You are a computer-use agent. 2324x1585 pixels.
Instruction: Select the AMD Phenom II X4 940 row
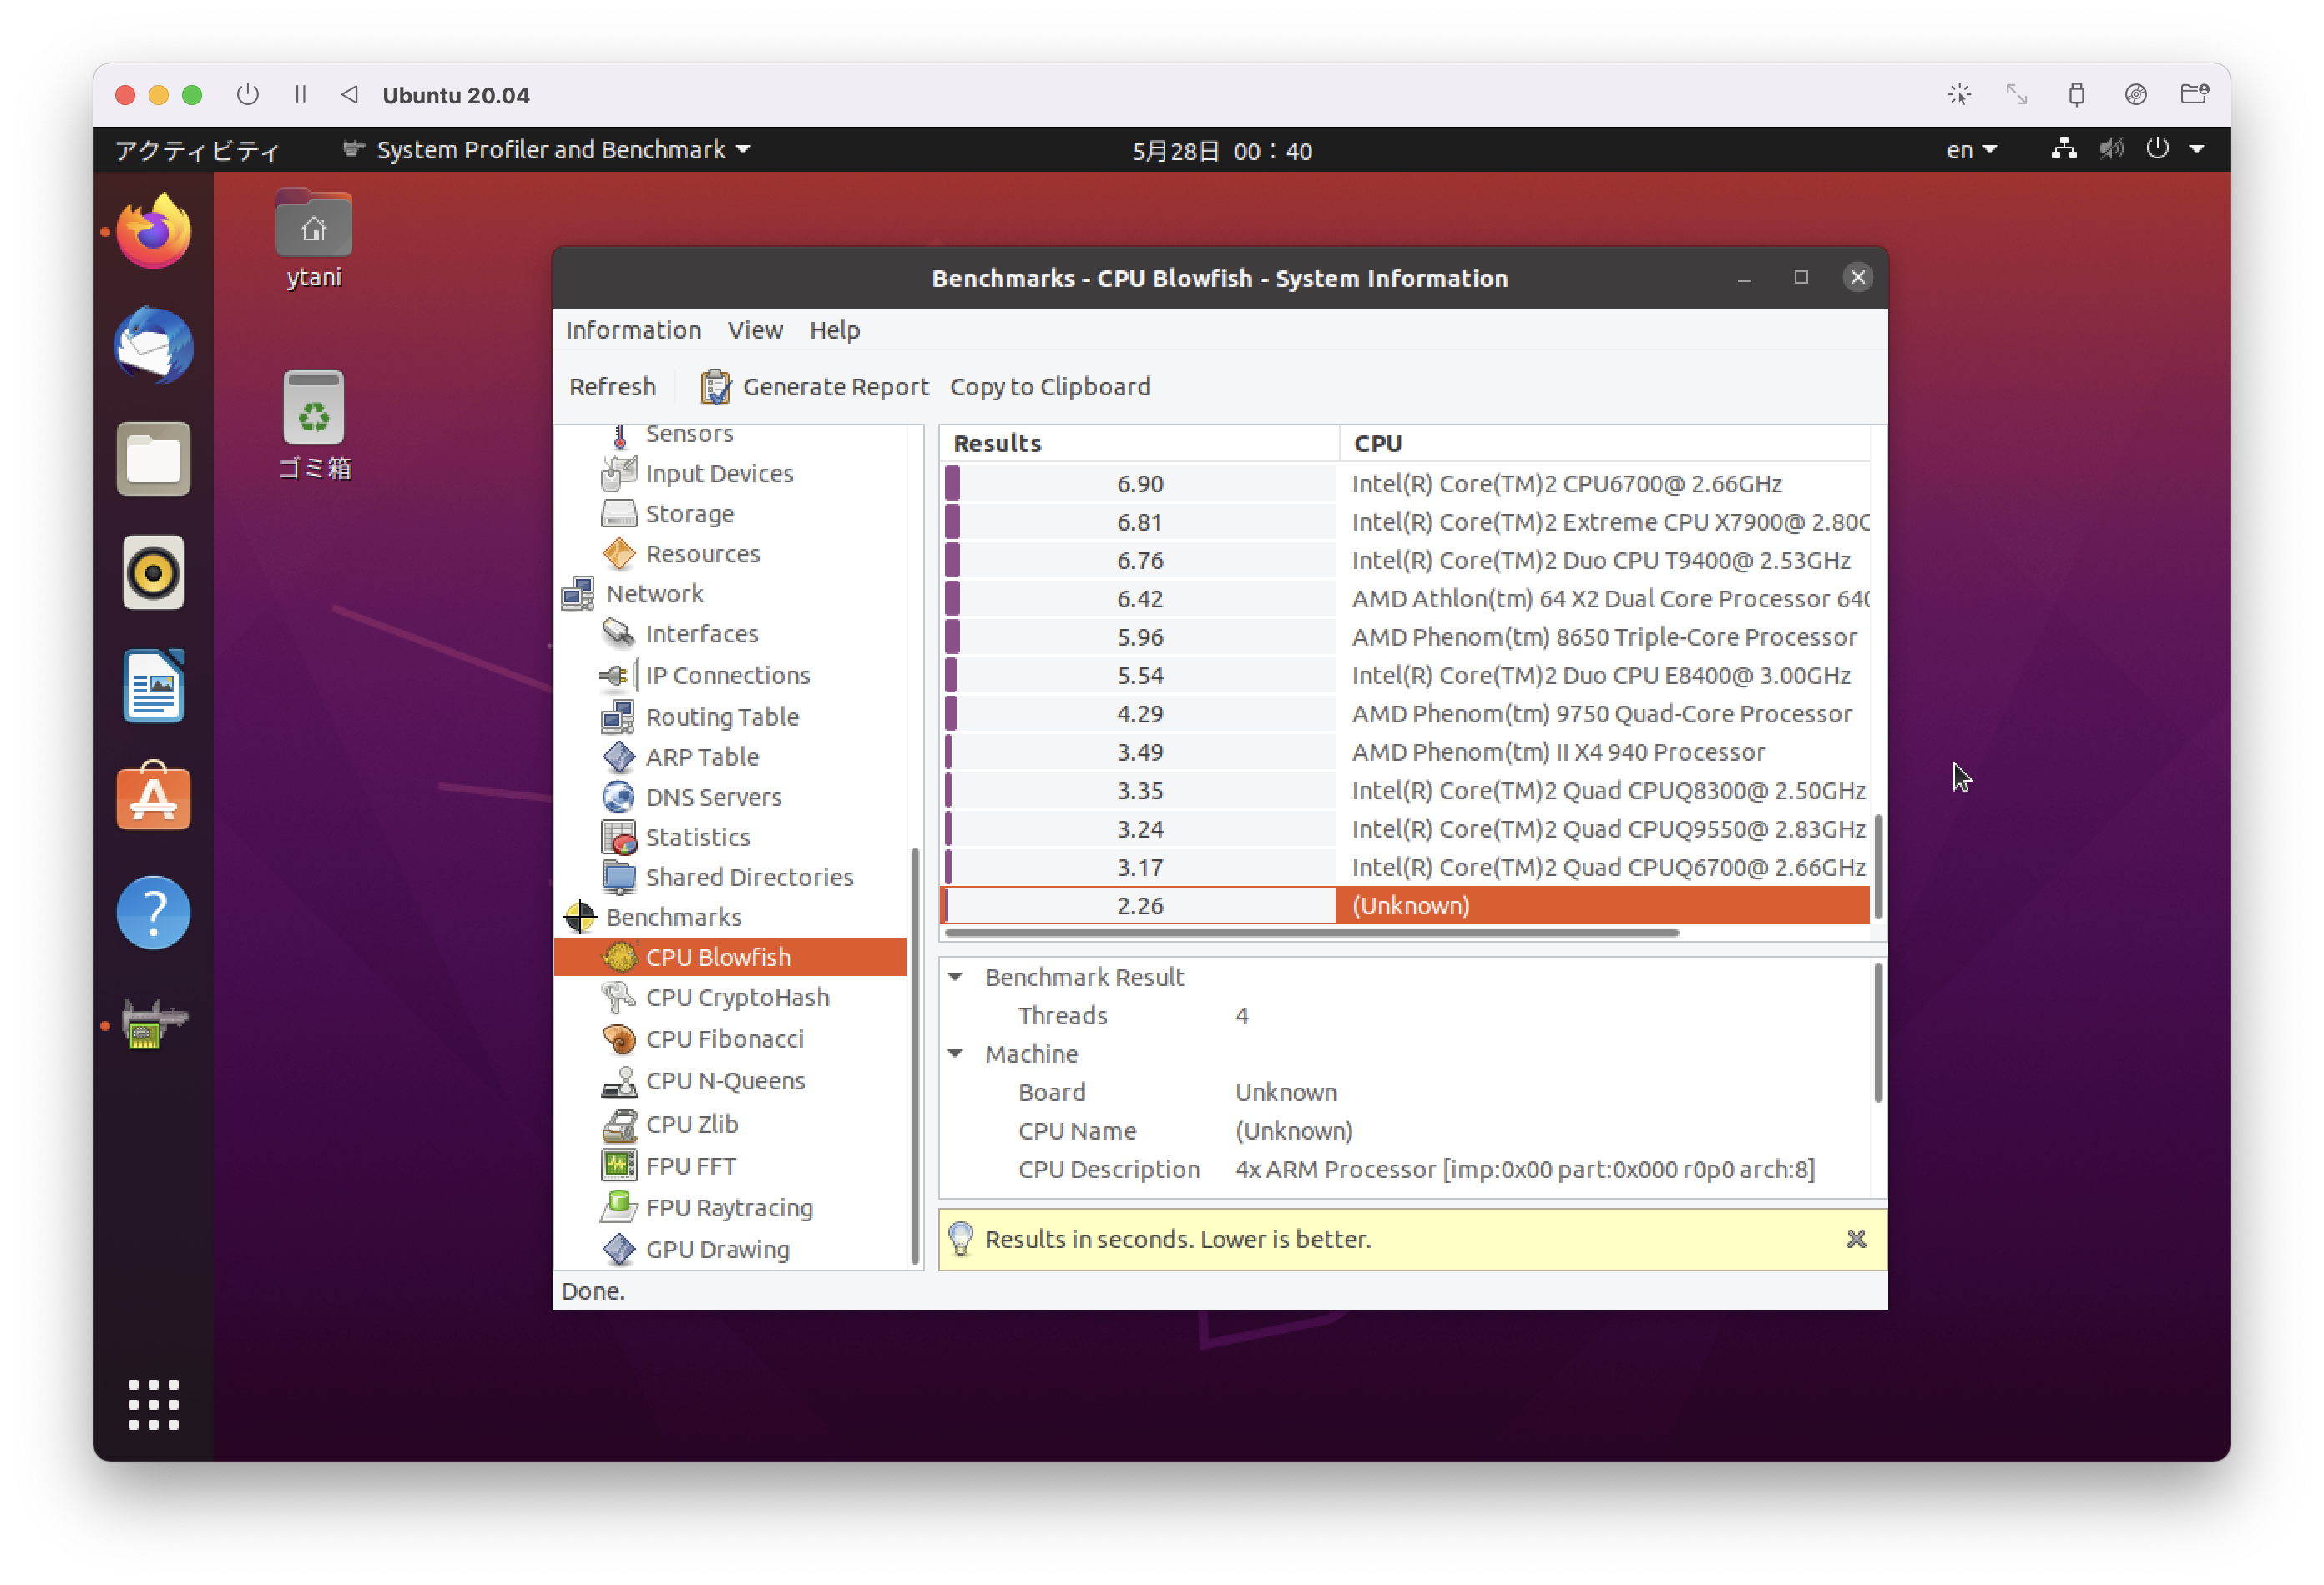coord(1405,752)
